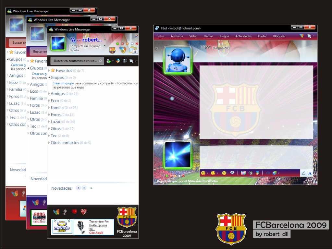Click the add contact icon in front Messenger
Viewport: 332px width, 249px height.
pyautogui.click(x=109, y=61)
